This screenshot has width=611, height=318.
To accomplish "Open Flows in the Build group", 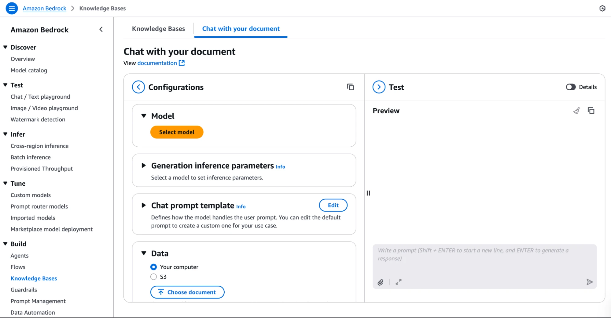I will (x=18, y=267).
